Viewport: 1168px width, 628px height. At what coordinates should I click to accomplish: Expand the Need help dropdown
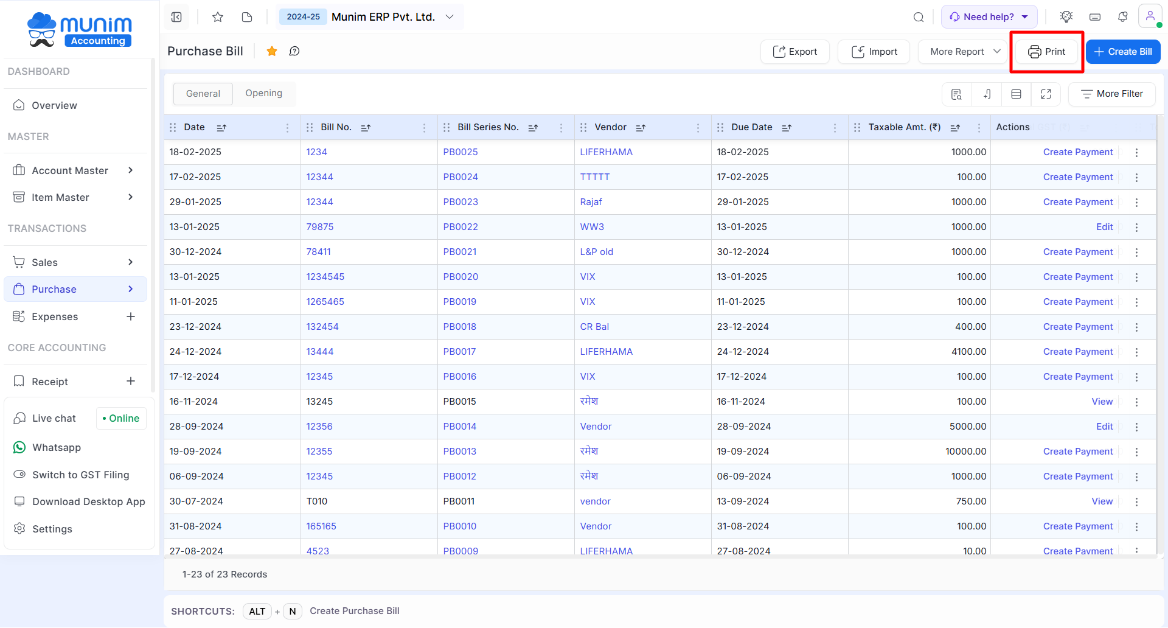click(989, 17)
